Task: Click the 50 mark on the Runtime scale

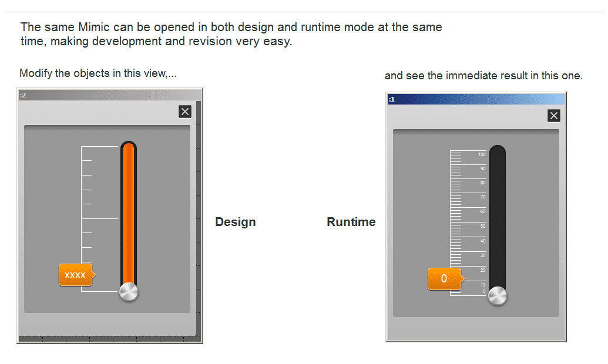Action: pos(482,226)
